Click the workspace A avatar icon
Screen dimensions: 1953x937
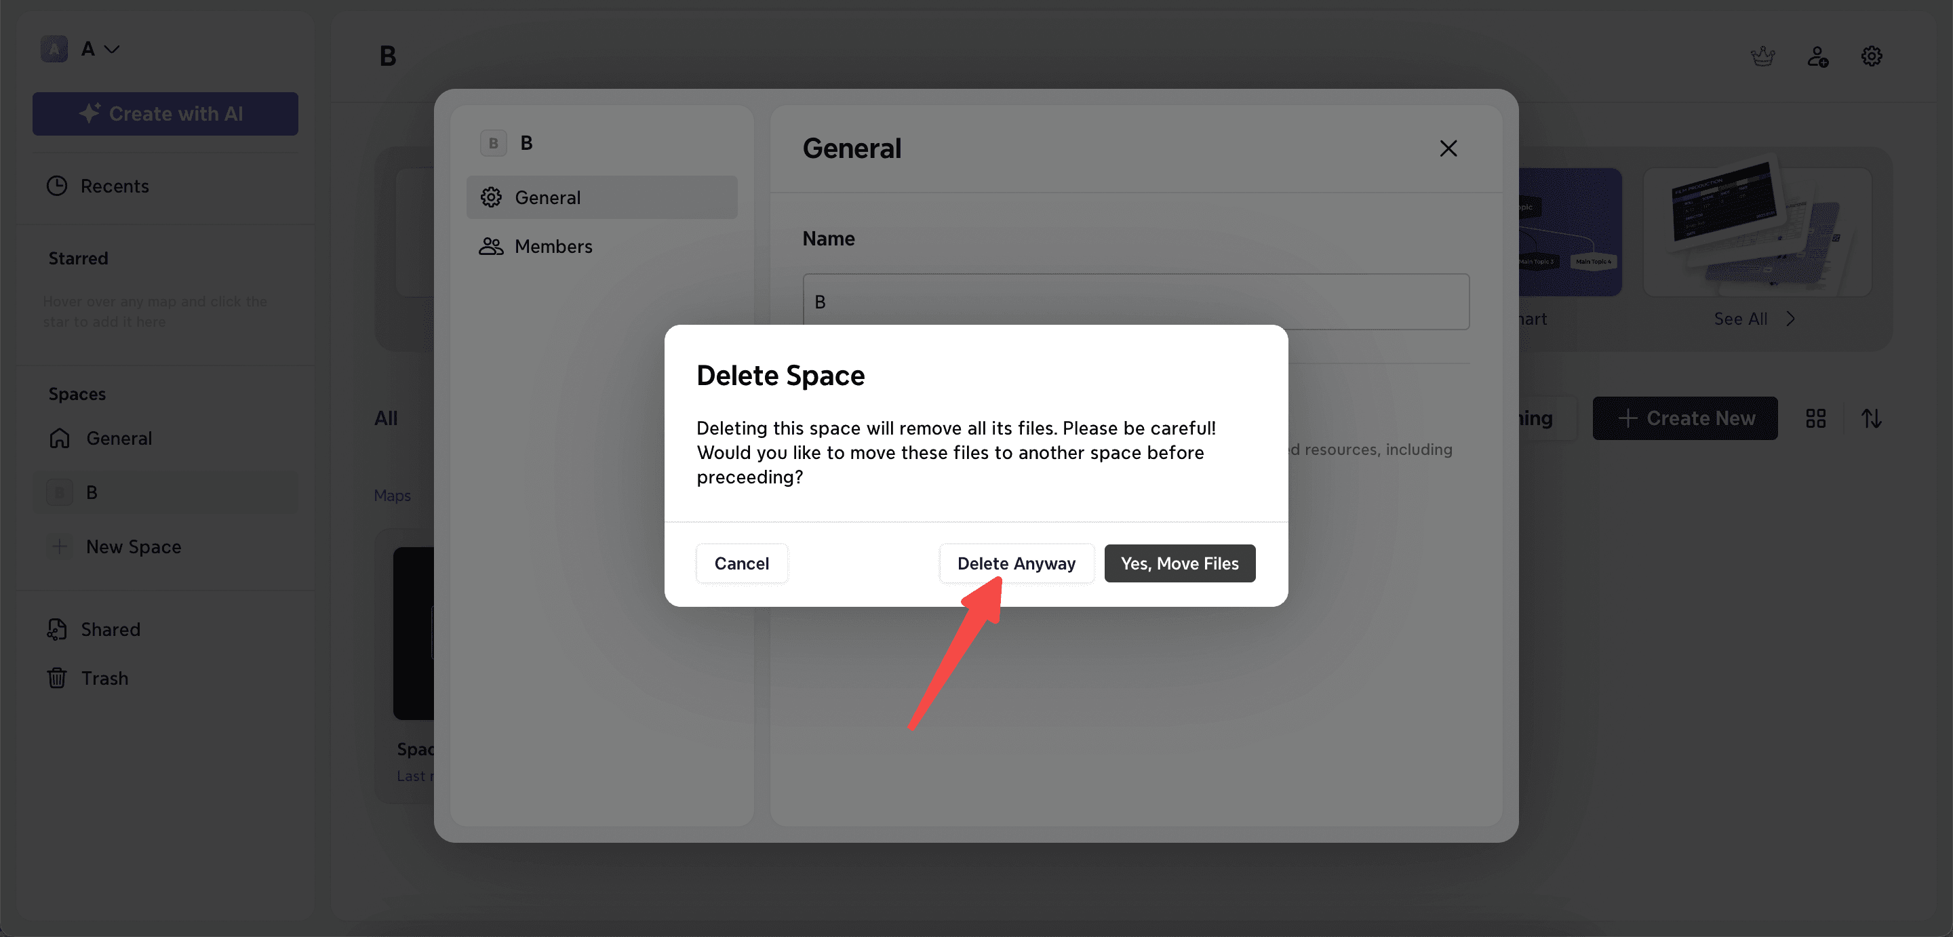click(x=54, y=49)
